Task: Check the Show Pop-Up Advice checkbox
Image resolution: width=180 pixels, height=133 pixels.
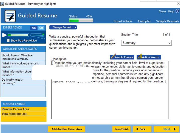Action: [x=8, y=40]
